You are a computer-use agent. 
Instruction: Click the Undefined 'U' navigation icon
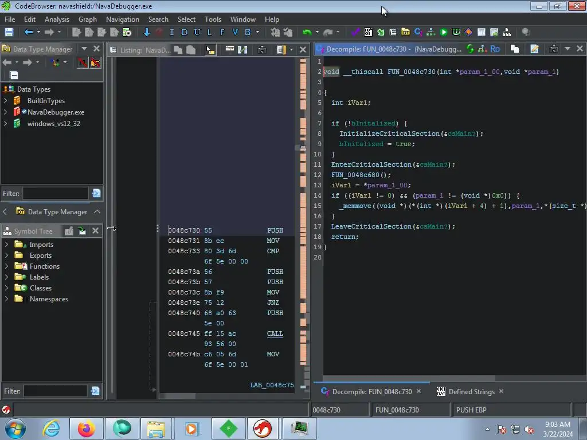(x=197, y=32)
